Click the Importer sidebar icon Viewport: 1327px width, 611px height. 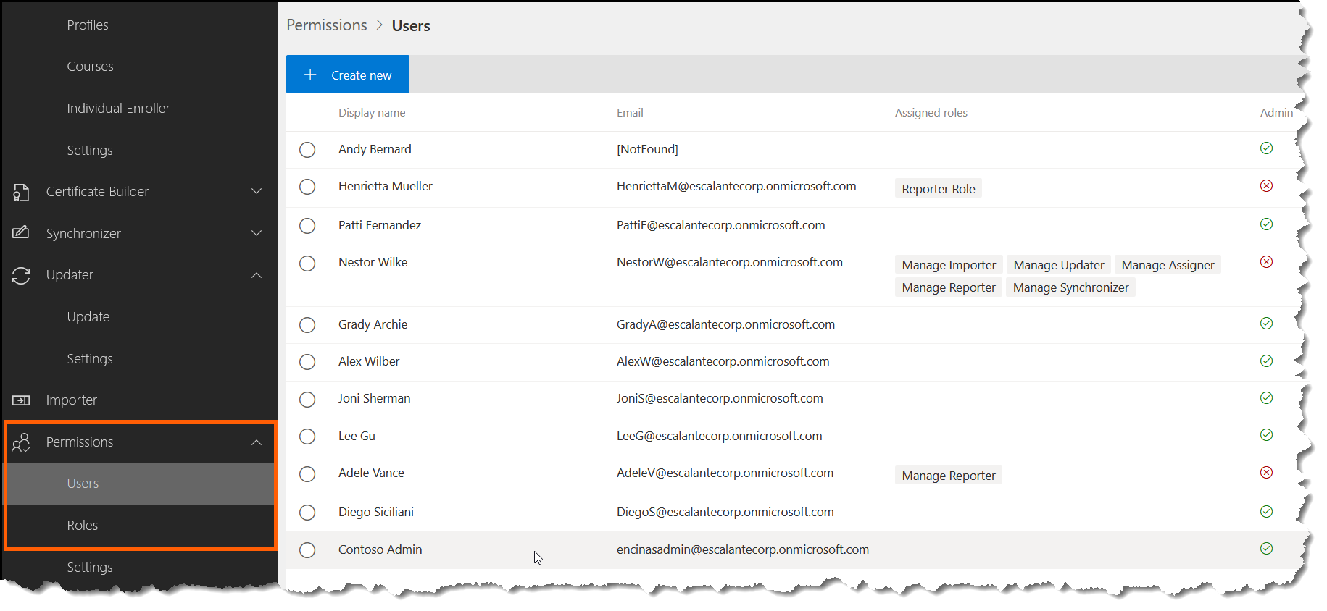tap(21, 400)
